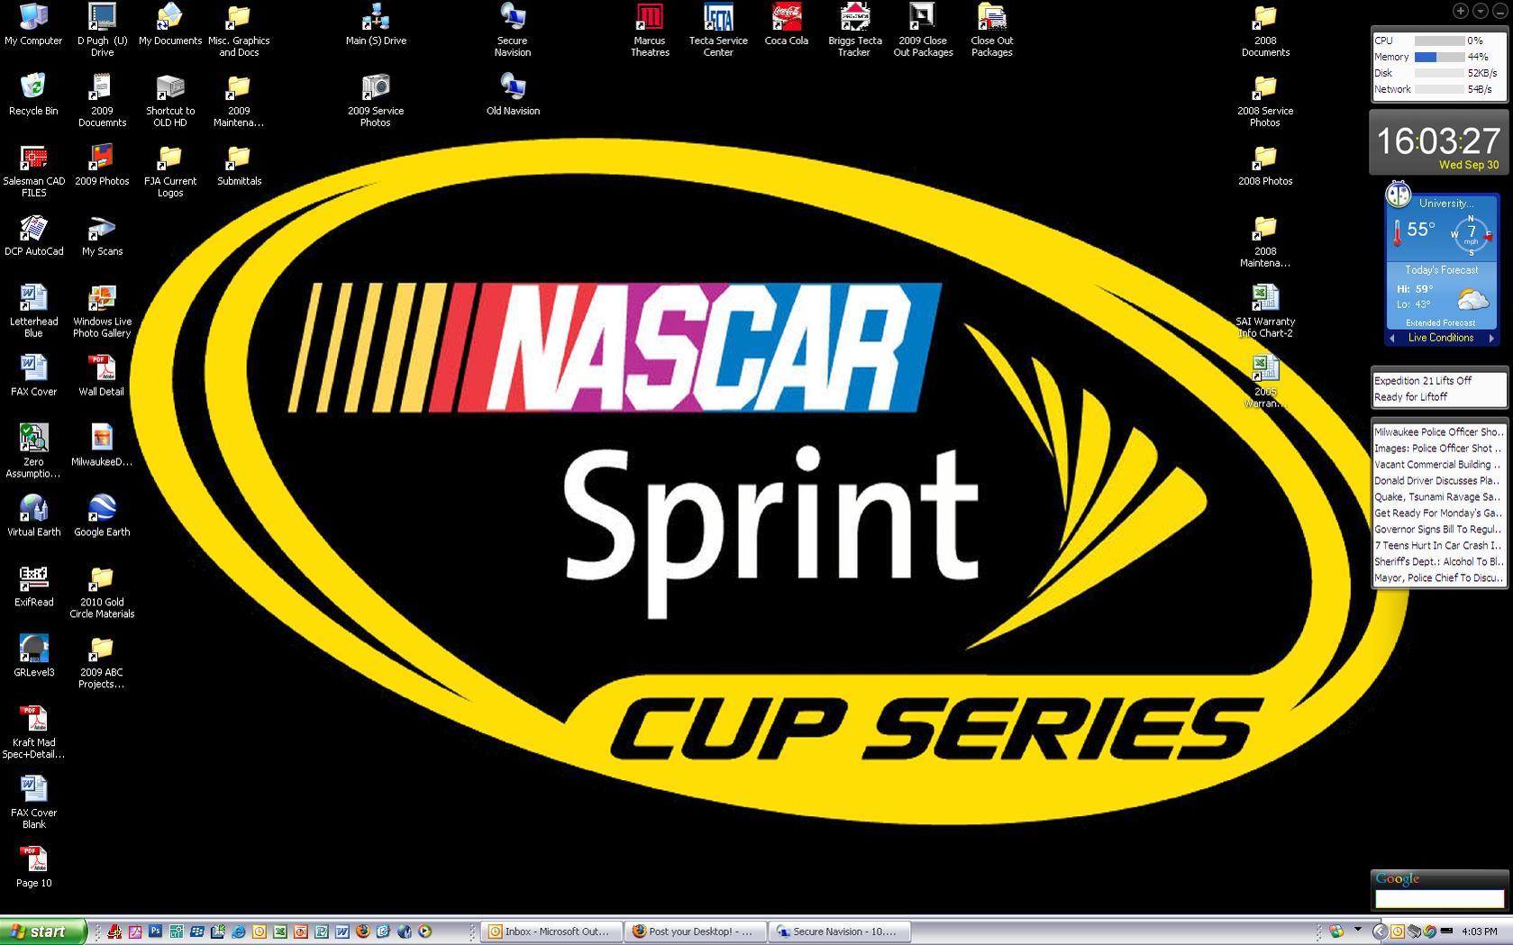1513x945 pixels.
Task: Open the Recycle Bin
Action: tap(33, 95)
